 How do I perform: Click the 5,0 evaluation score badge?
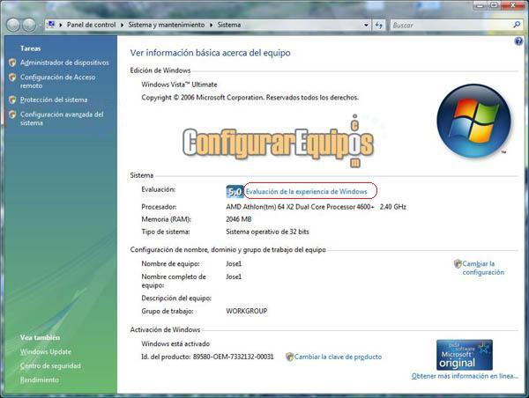pos(235,192)
